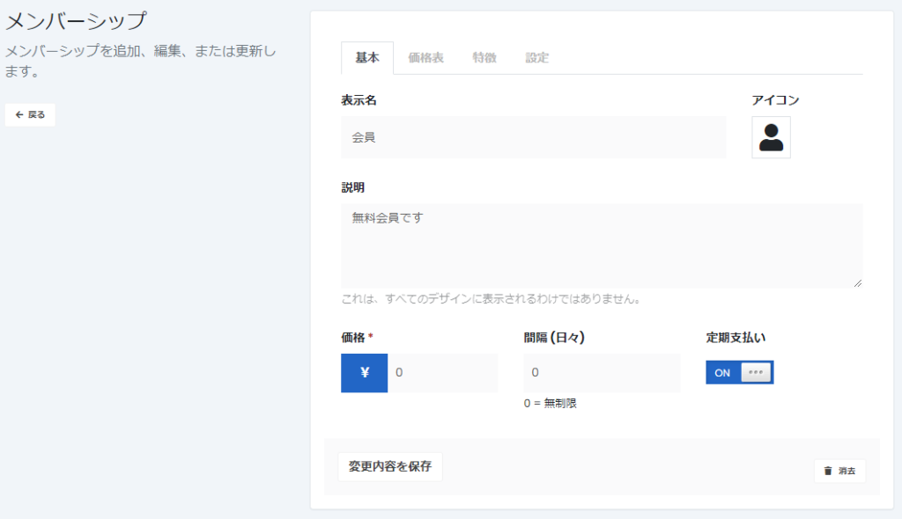Click the メンバーシップ page heading
Image resolution: width=902 pixels, height=519 pixels.
coord(76,21)
